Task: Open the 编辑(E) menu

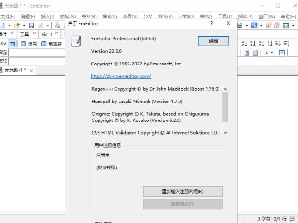Action: pyautogui.click(x=28, y=17)
